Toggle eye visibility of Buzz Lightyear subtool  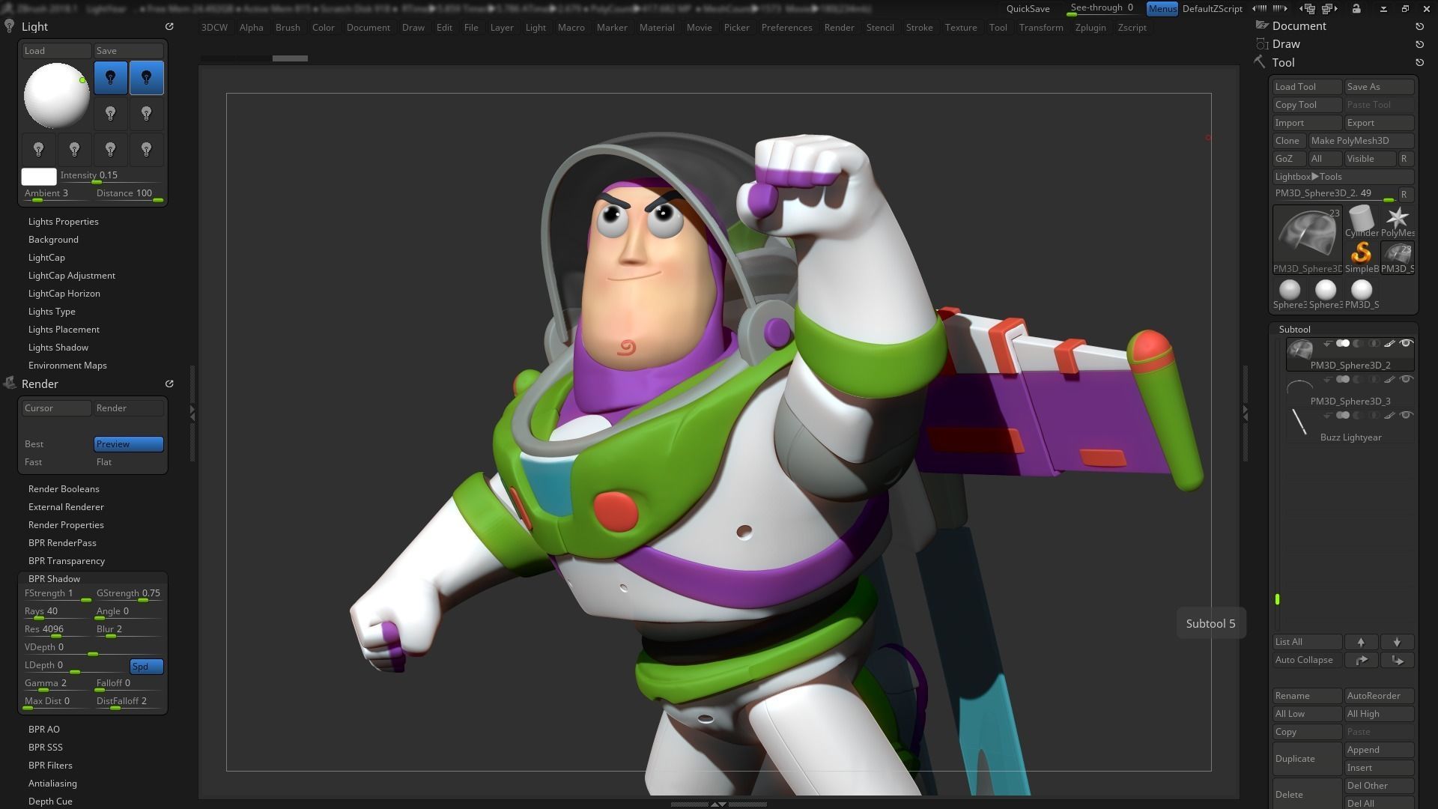point(1406,416)
